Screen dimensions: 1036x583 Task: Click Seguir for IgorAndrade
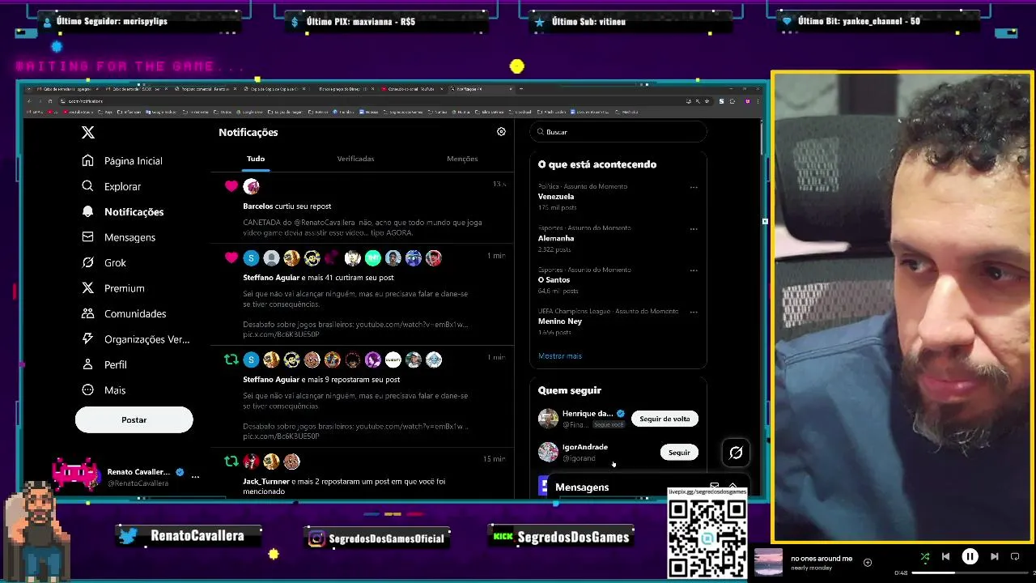pos(679,453)
